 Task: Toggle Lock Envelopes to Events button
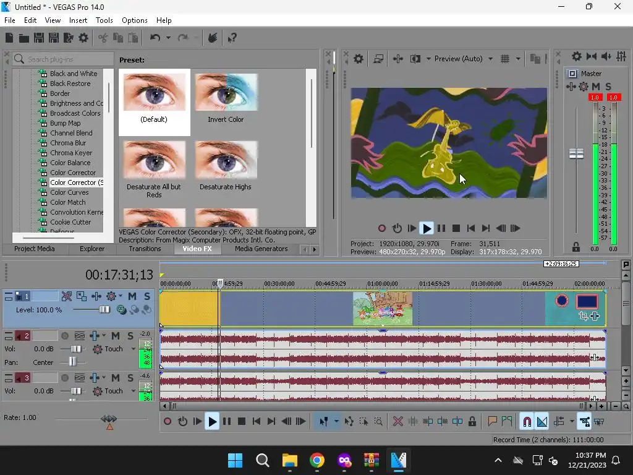pos(584,422)
